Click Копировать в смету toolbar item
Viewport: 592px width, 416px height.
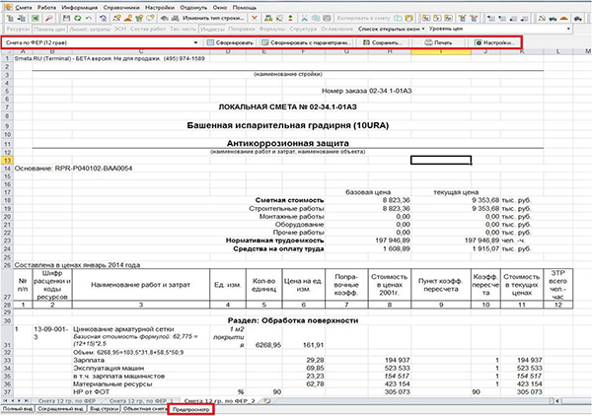click(363, 18)
